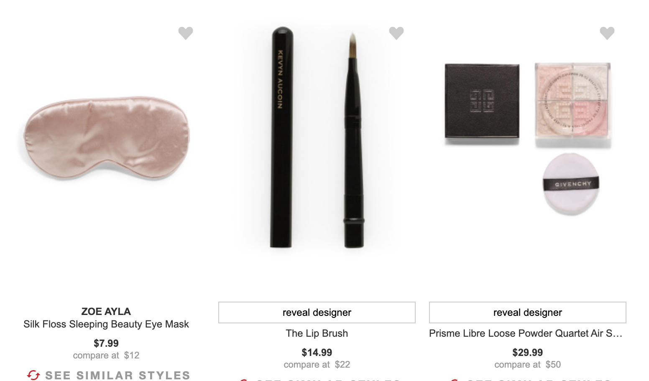Viewport: 649px width, 381px height.
Task: Click compare at $22 text
Action: (x=317, y=365)
